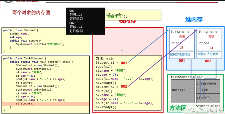Image resolution: width=225 pixels, height=114 pixels.
Task: Click 's2.name = "阿珍";' in the stack box
Action: pyautogui.click(x=111, y=95)
